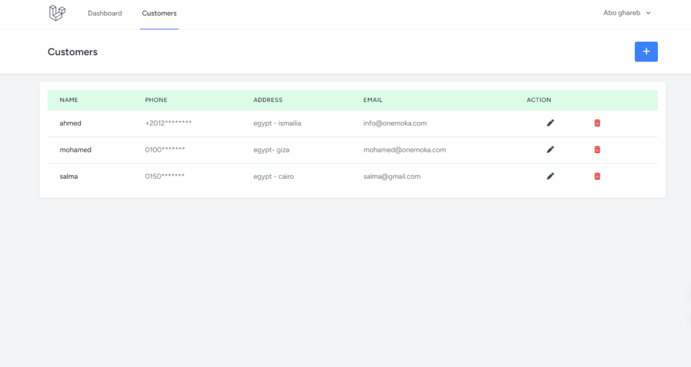This screenshot has width=691, height=367.
Task: Add a new customer with plus button
Action: point(646,51)
